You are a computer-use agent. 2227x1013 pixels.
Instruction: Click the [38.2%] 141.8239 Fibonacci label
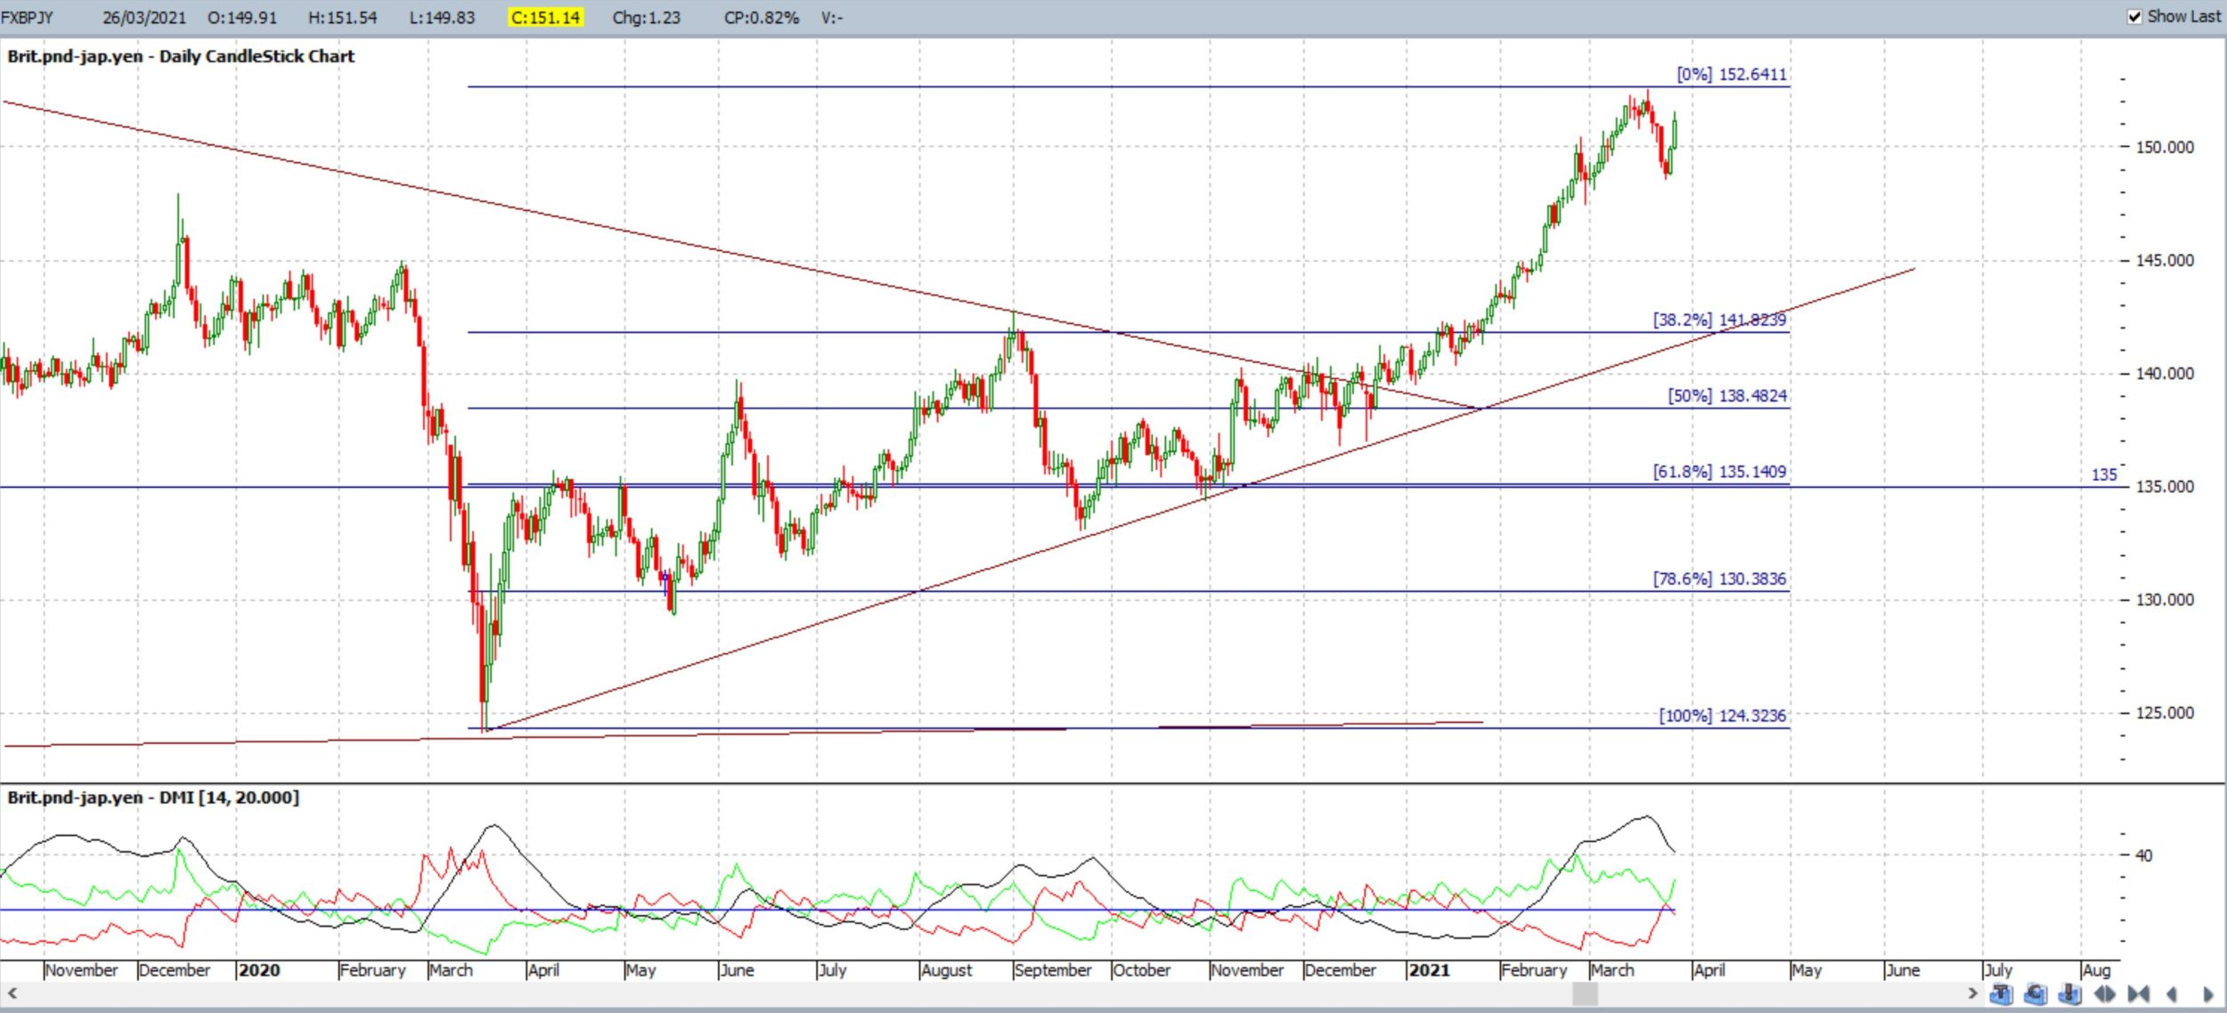point(1719,320)
